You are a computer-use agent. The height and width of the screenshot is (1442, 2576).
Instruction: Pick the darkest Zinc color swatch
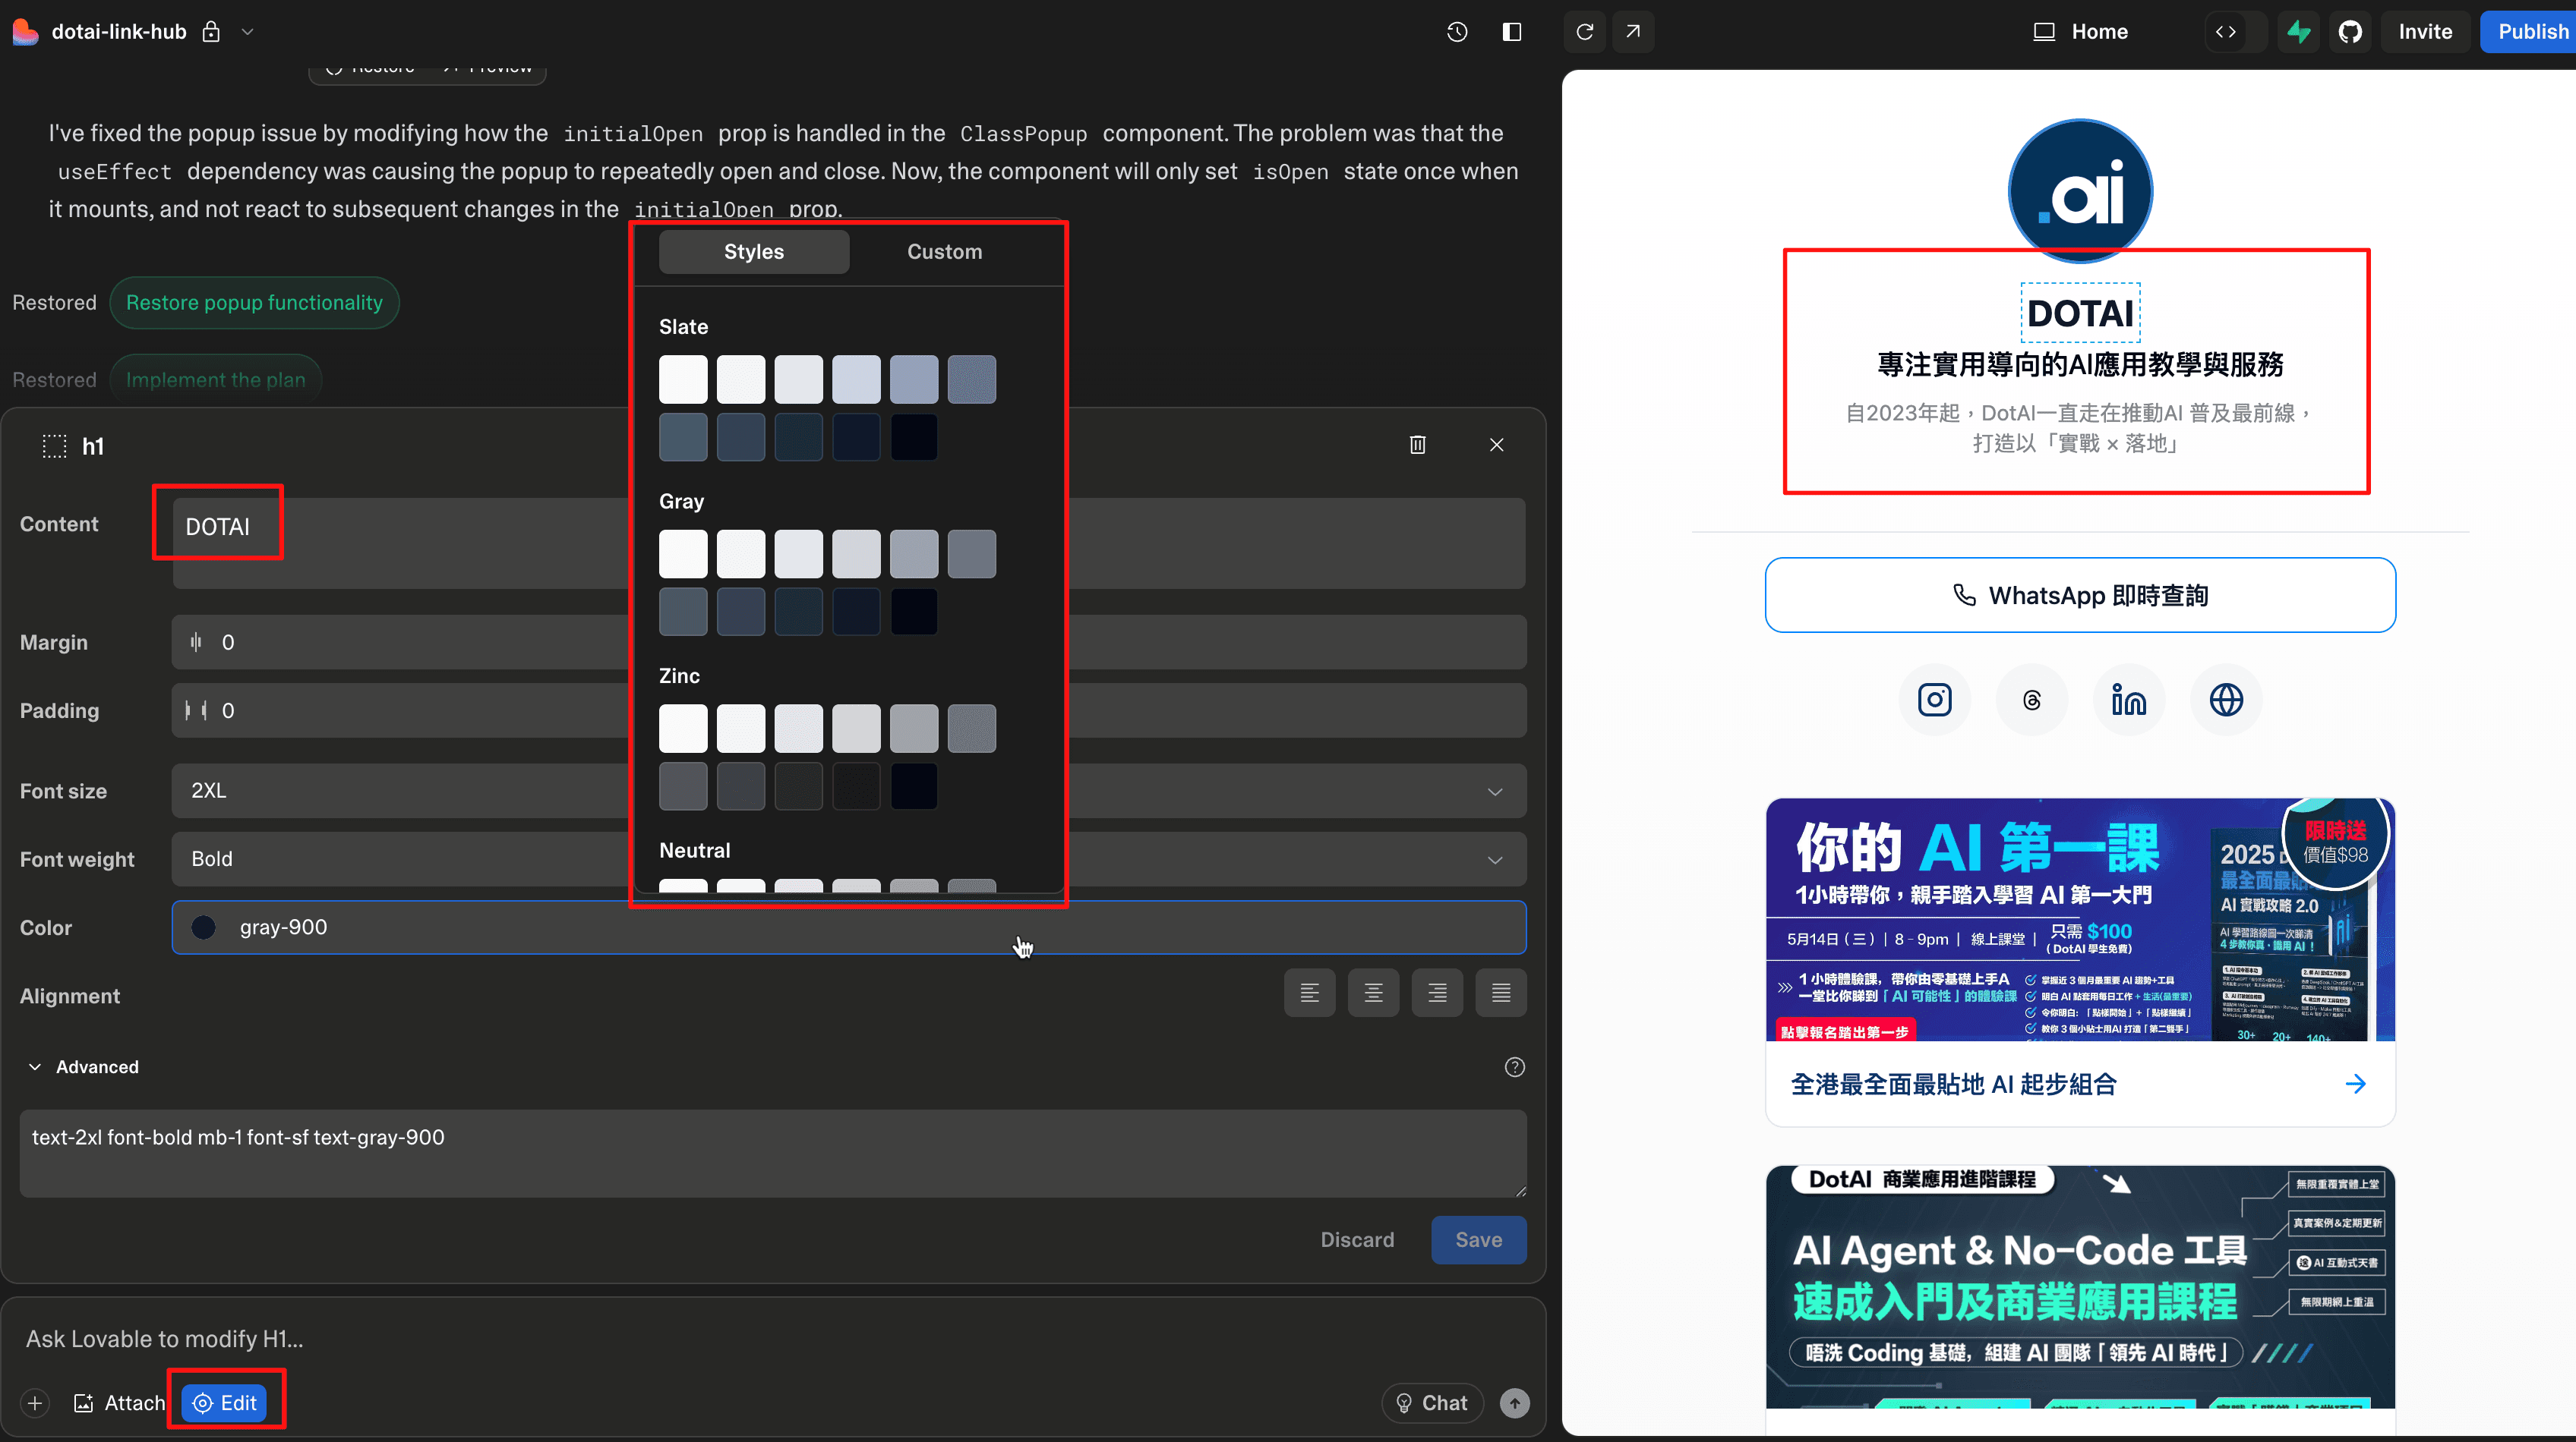[914, 786]
